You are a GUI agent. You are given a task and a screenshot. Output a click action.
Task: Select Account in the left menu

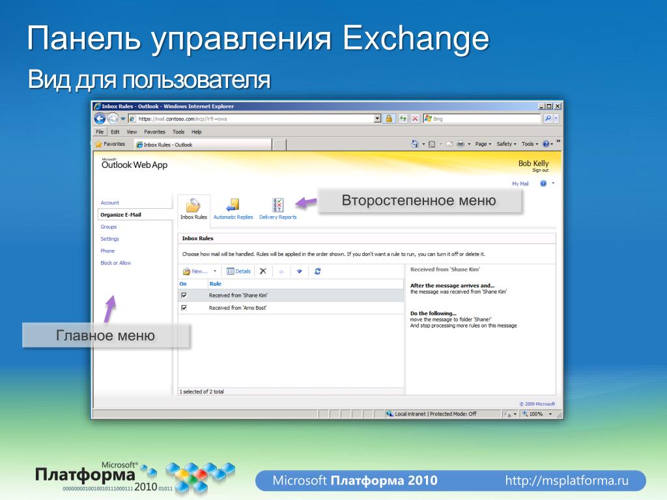[x=109, y=203]
